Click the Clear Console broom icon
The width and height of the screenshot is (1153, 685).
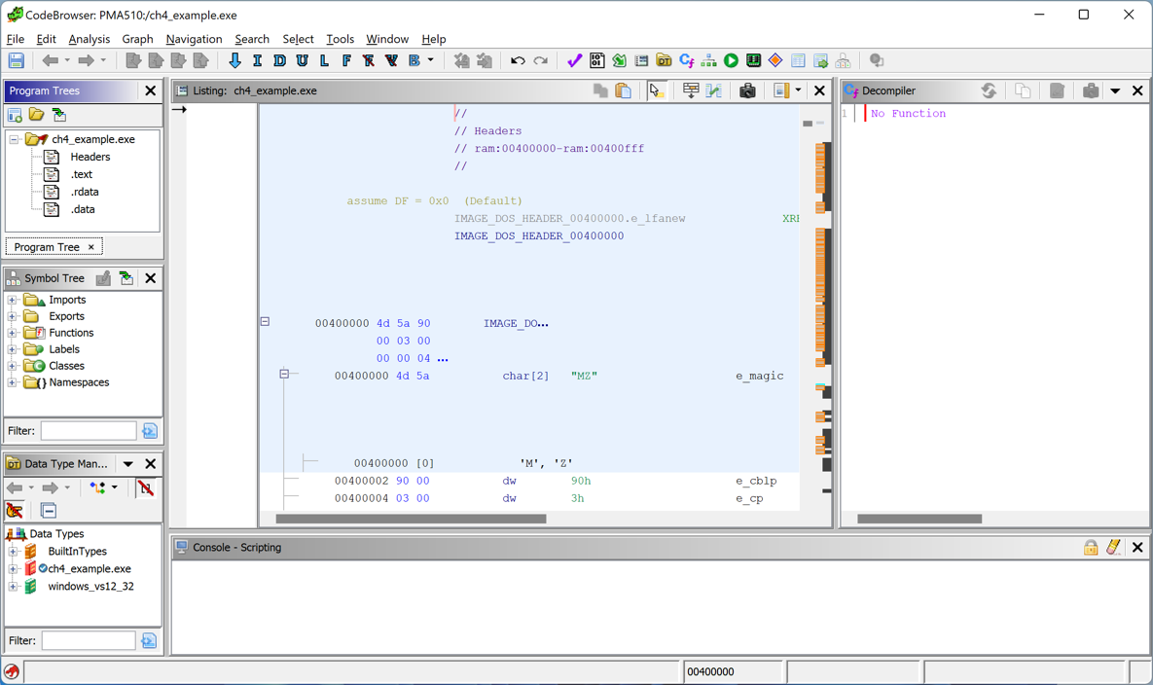tap(1113, 548)
